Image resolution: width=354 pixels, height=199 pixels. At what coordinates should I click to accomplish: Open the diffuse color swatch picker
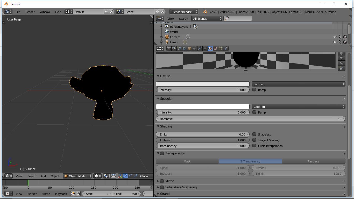click(202, 84)
